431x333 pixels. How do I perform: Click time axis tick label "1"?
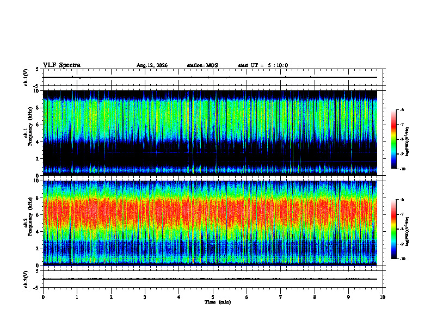pyautogui.click(x=77, y=297)
